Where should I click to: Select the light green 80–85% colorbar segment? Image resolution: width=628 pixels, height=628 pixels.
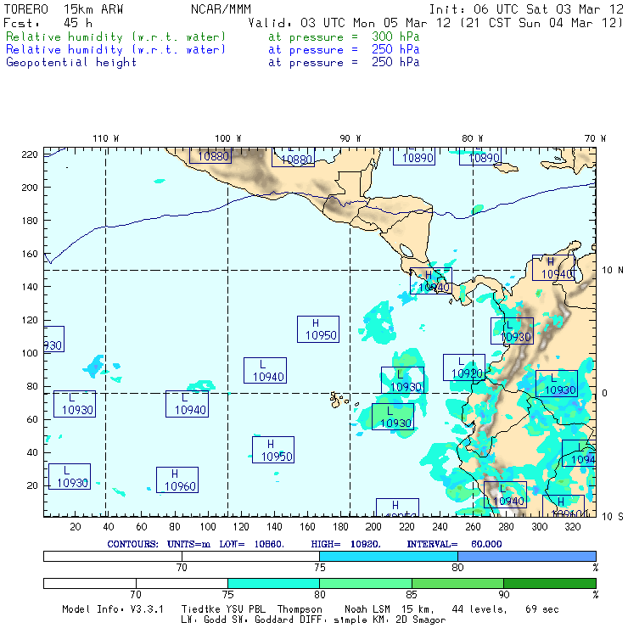coord(366,583)
